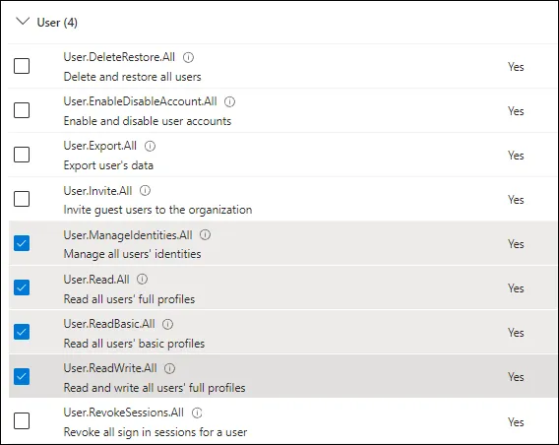Viewport: 559px width, 445px height.
Task: Click "Read all users' full profiles" text
Action: tap(129, 299)
